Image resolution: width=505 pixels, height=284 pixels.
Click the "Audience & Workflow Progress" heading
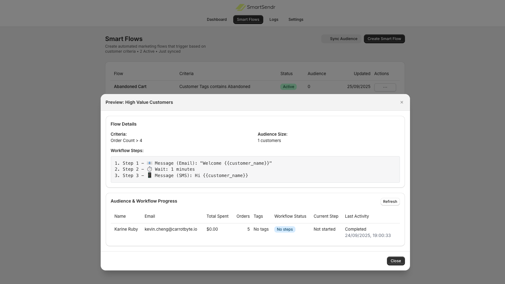144,201
